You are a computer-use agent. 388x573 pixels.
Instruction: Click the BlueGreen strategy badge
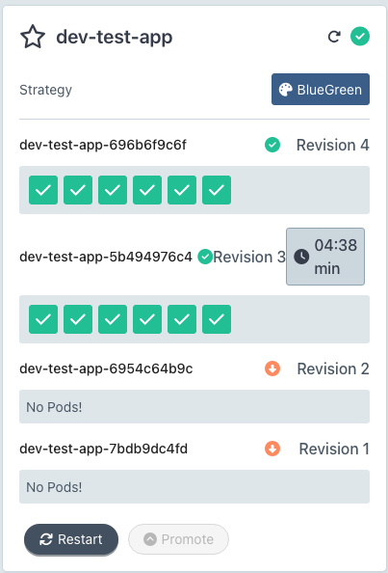tap(321, 89)
